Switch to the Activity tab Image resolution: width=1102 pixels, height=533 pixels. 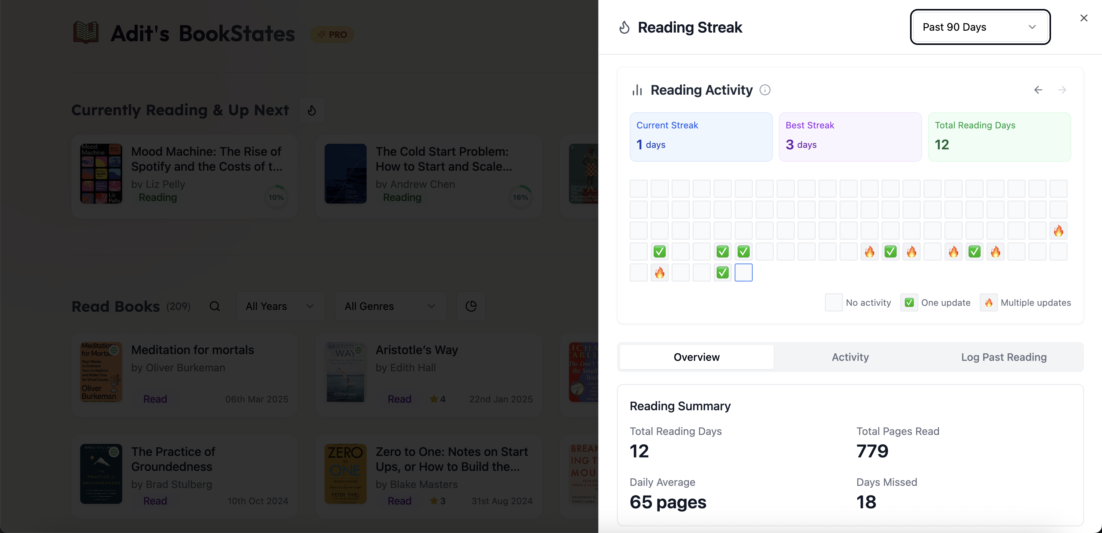(850, 357)
